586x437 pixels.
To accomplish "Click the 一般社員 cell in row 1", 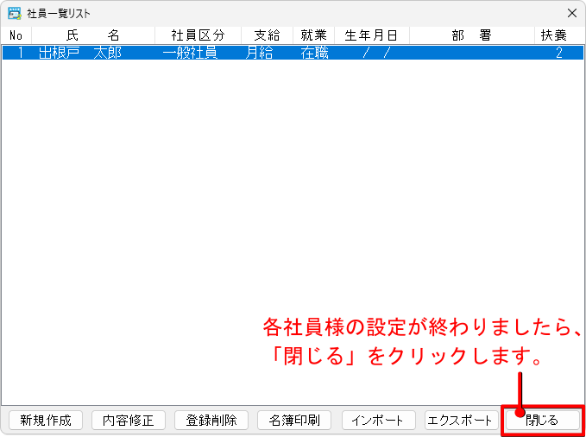I will (x=191, y=53).
